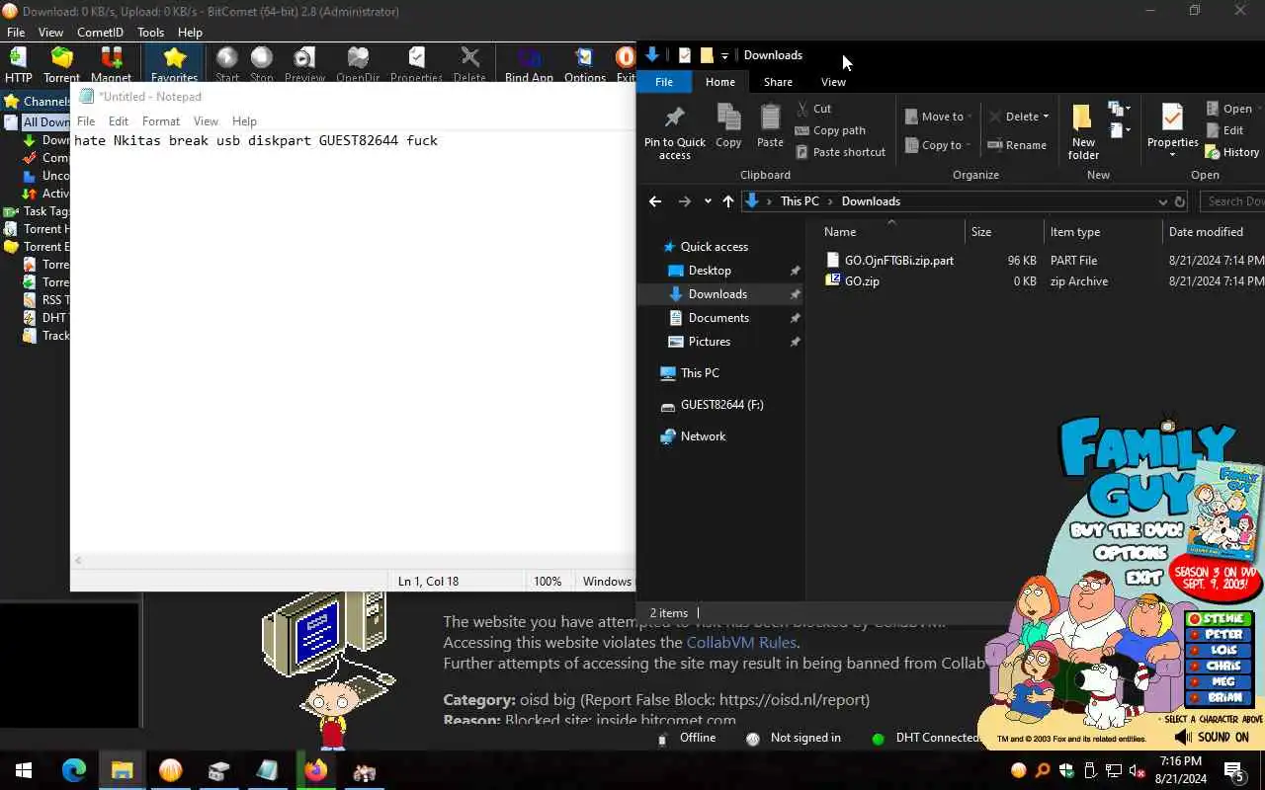This screenshot has height=790, width=1265.
Task: Open the Explorer File tab
Action: pyautogui.click(x=664, y=82)
